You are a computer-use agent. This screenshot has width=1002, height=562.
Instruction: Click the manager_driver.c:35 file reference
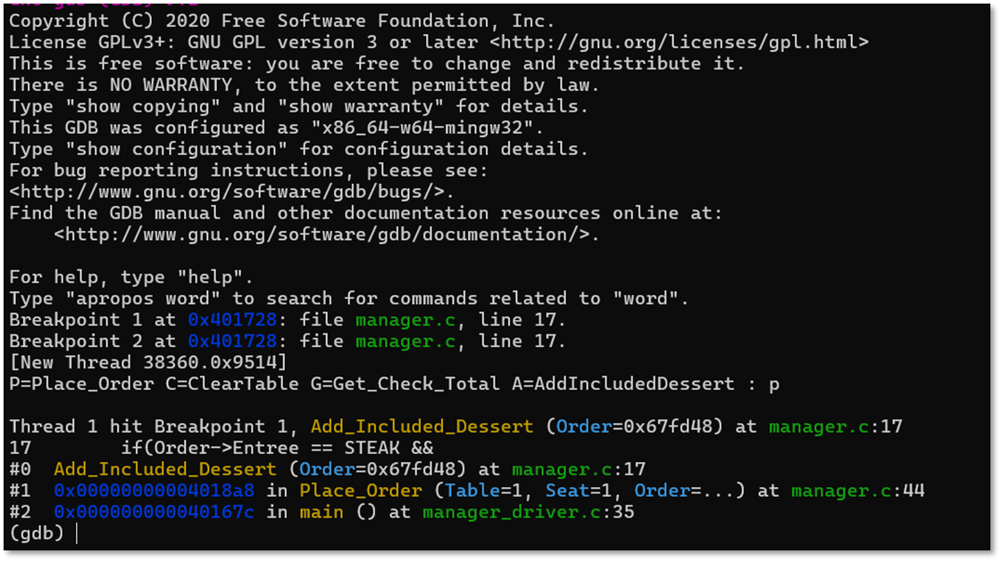click(528, 512)
